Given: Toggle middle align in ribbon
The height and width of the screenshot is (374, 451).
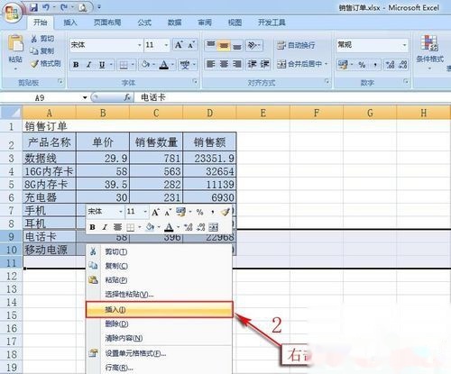Looking at the screenshot, I should point(224,45).
